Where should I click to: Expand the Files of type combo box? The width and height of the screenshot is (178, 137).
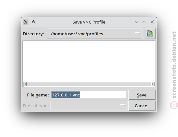(x=89, y=106)
